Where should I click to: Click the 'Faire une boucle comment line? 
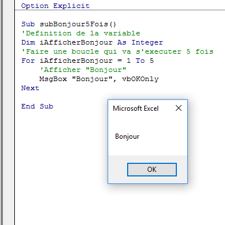coord(117,51)
